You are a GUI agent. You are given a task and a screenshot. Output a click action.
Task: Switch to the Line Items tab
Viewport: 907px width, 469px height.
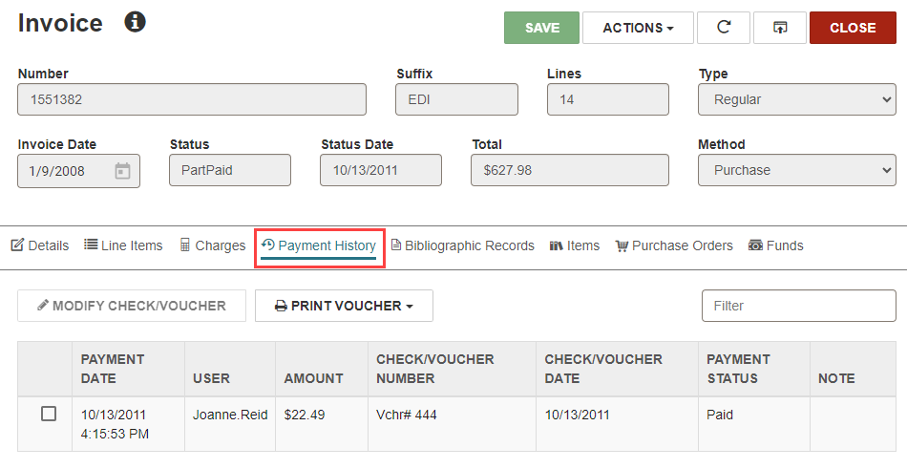click(123, 245)
